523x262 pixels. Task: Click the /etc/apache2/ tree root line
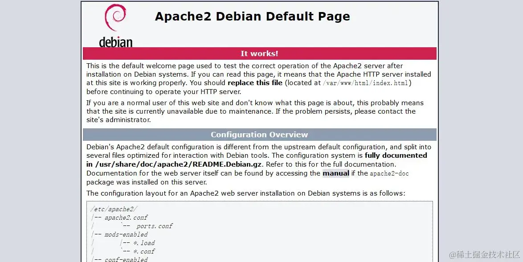click(114, 209)
